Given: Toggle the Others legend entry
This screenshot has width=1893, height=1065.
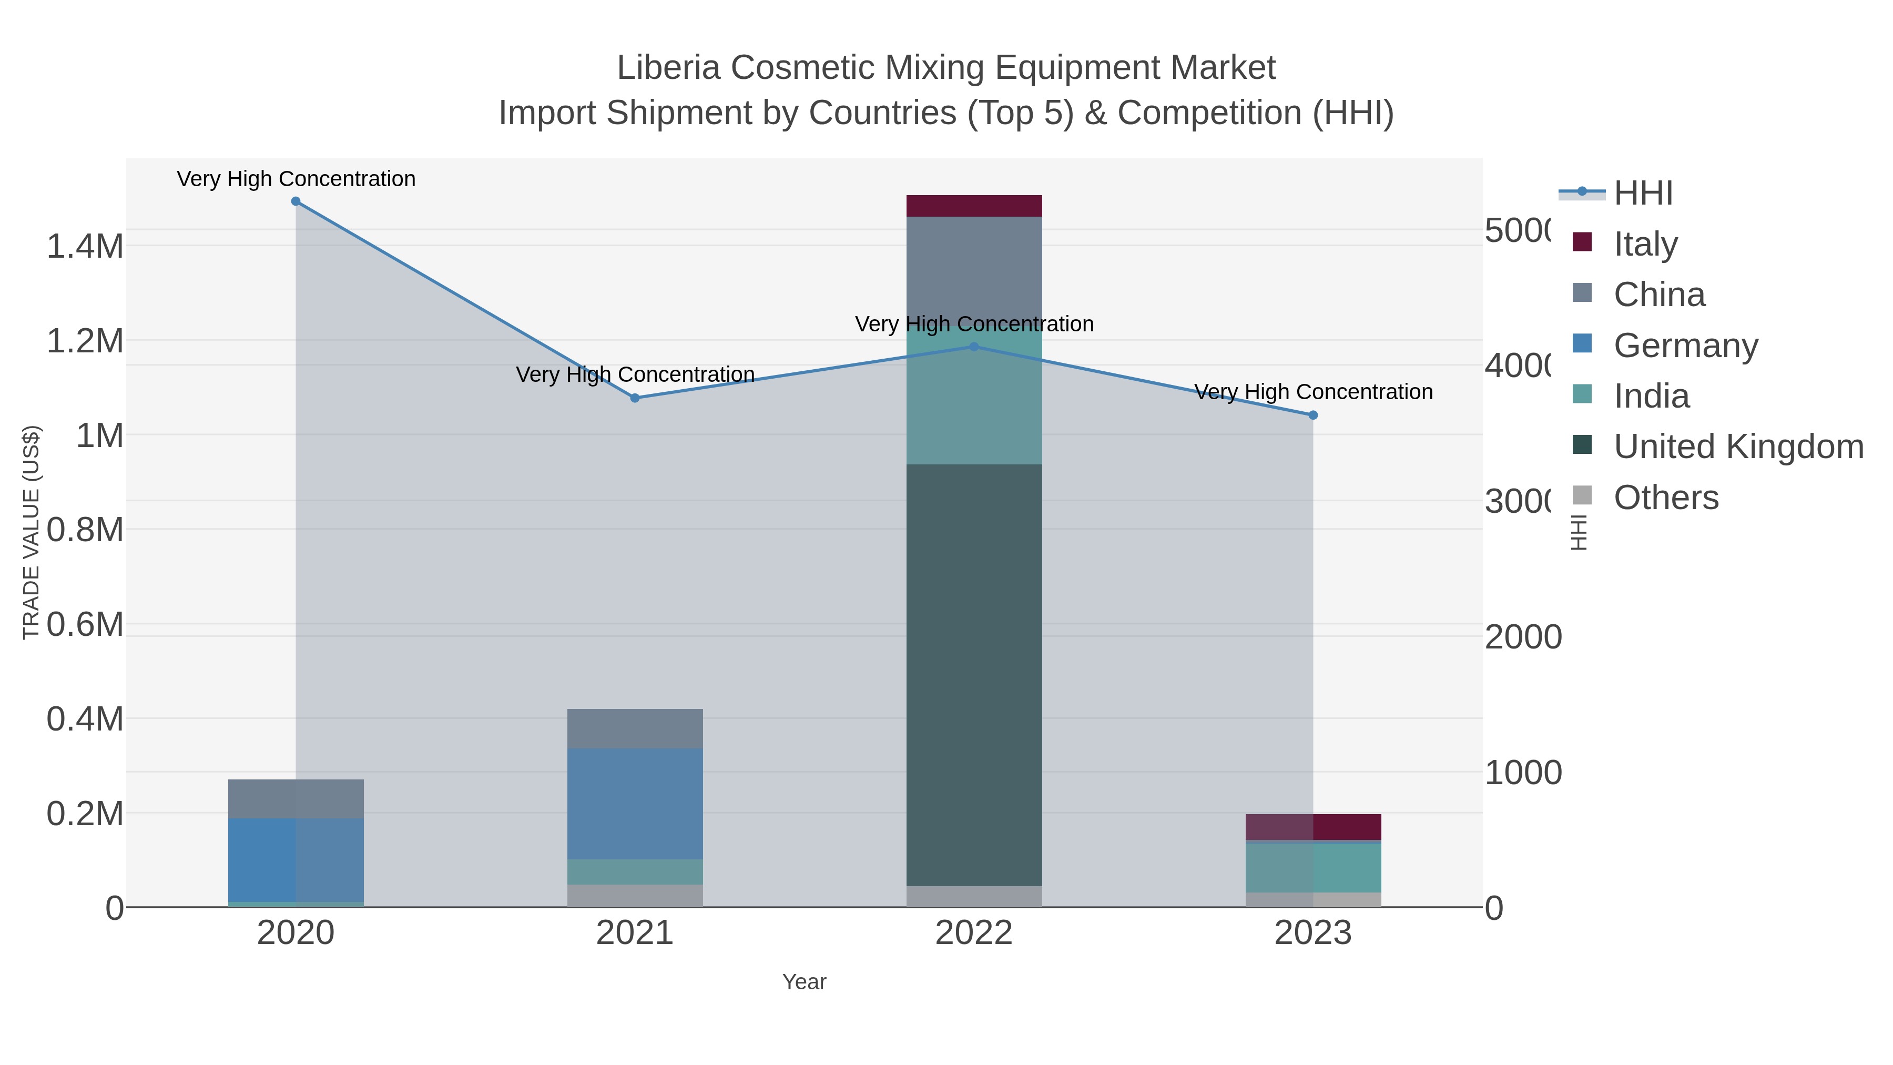Looking at the screenshot, I should coord(1645,497).
